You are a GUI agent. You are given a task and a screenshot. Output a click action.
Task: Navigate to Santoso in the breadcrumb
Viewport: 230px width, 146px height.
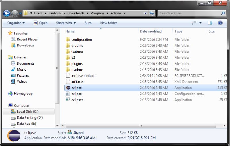pos(55,13)
